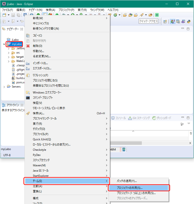Click the Open Perspective icon
The width and height of the screenshot is (194, 204).
click(165, 22)
